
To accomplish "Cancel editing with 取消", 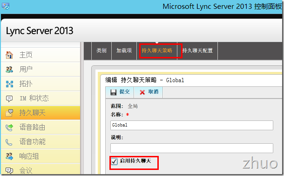I will [149, 92].
